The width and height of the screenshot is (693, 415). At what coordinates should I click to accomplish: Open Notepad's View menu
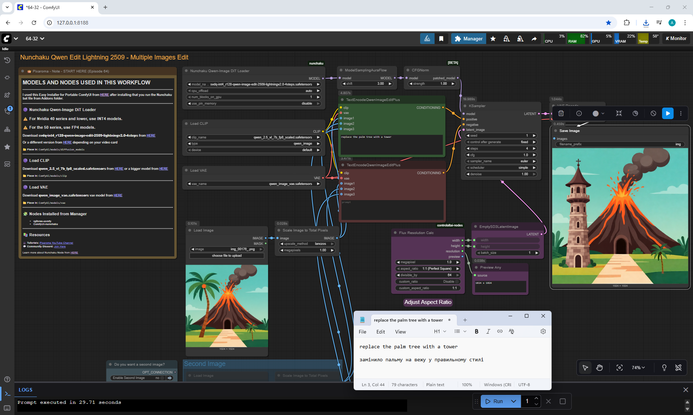pos(400,332)
